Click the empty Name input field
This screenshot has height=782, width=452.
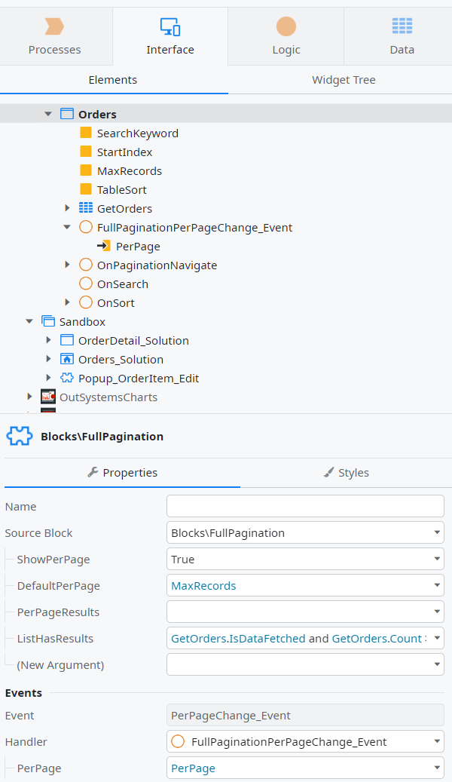[304, 506]
